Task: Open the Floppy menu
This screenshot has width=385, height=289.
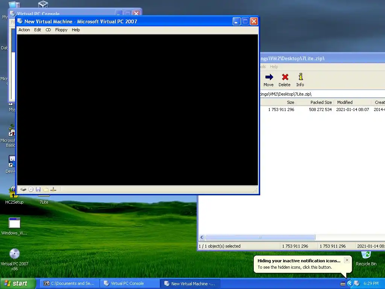Action: tap(61, 30)
